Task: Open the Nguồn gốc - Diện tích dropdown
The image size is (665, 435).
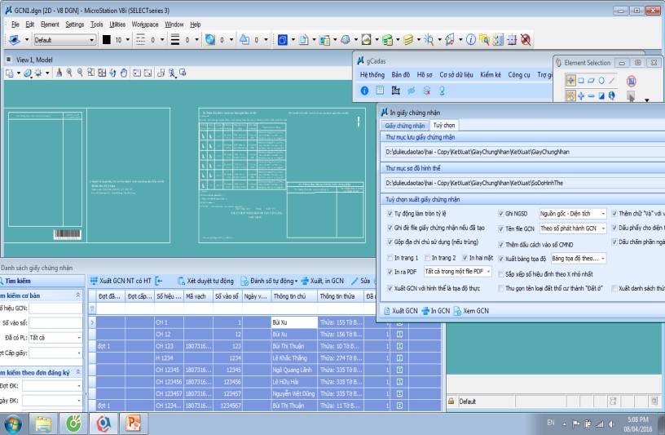Action: coord(604,213)
